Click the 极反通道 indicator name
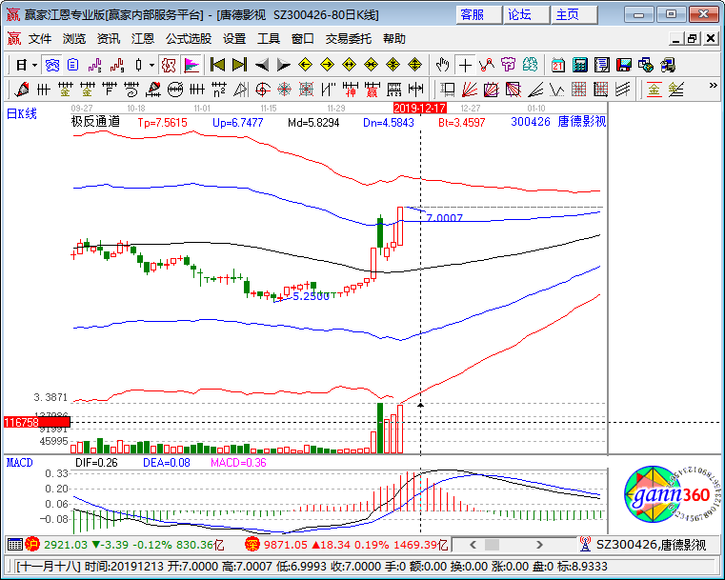 coord(95,122)
